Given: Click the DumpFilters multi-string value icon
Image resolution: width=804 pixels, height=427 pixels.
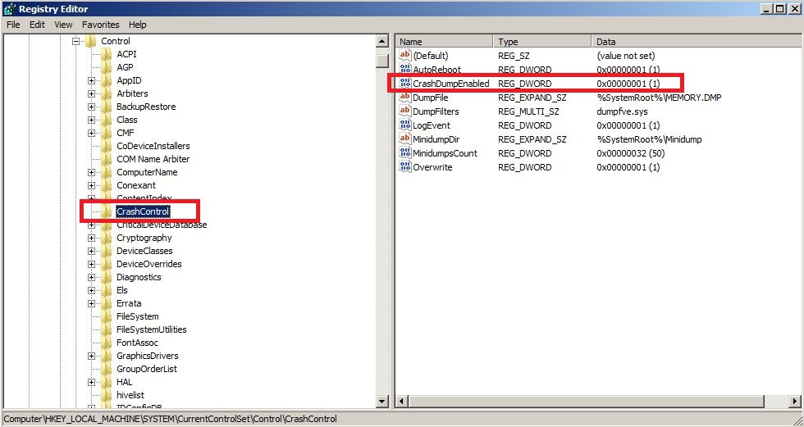Looking at the screenshot, I should coord(405,111).
